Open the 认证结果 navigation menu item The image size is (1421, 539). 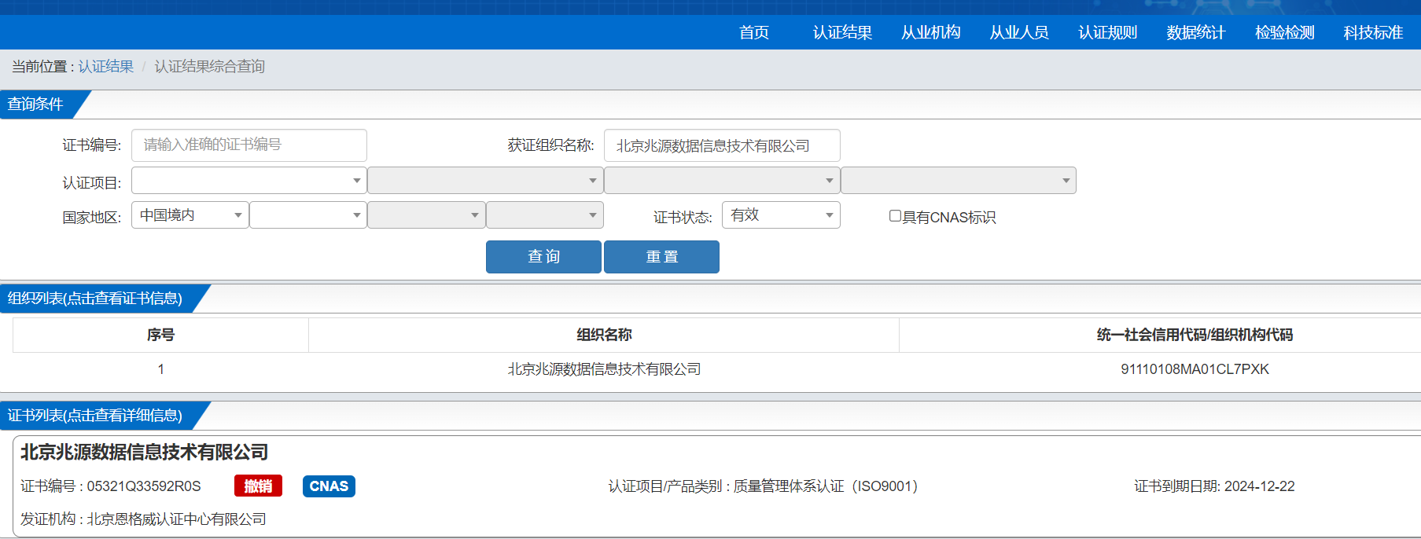coord(842,32)
